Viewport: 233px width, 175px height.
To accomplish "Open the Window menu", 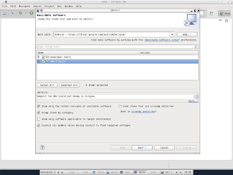I will point(69,6).
